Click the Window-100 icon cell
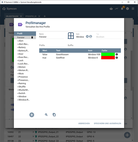 click(x=94, y=55)
